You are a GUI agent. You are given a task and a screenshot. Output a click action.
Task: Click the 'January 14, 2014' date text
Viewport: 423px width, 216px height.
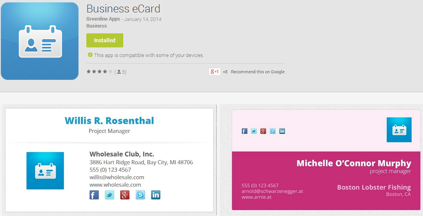click(143, 19)
